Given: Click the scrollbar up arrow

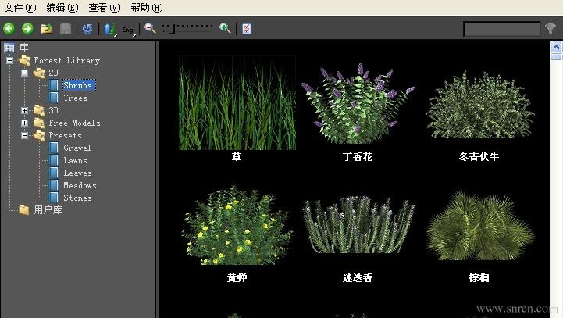Looking at the screenshot, I should (x=556, y=48).
